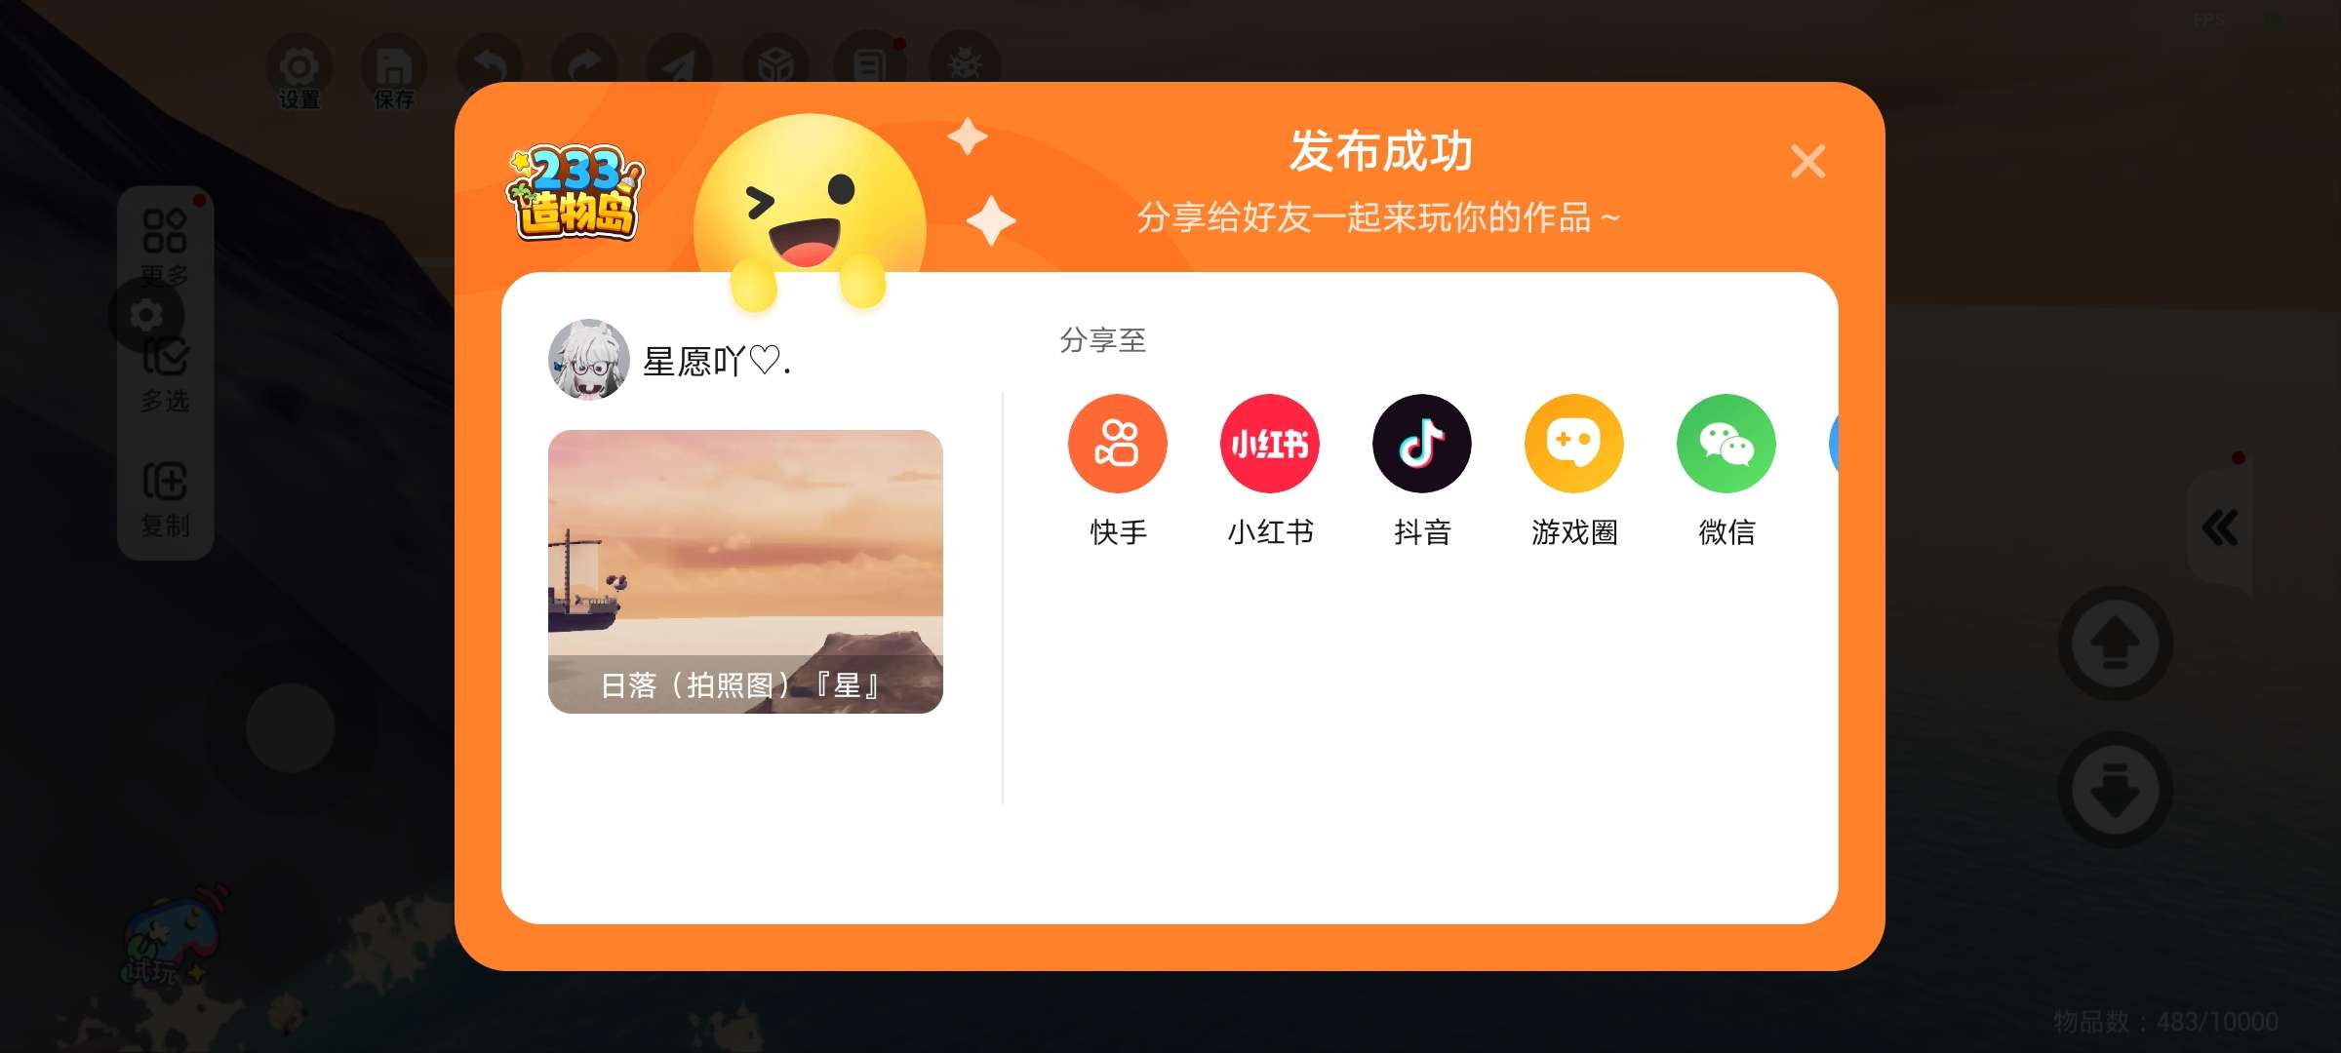Click the move up arrow button
2341x1053 pixels.
pos(2115,643)
